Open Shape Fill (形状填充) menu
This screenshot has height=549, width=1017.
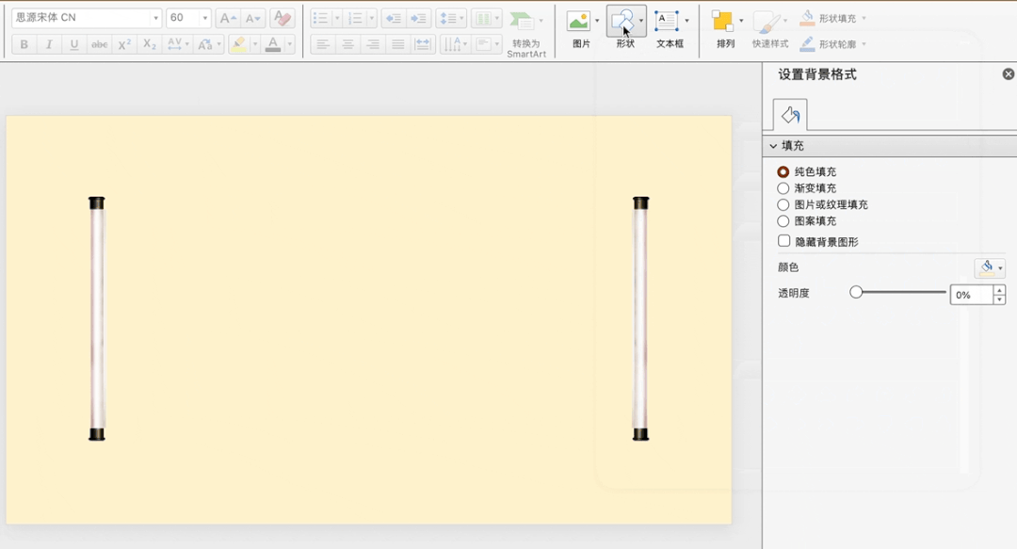[x=832, y=18]
